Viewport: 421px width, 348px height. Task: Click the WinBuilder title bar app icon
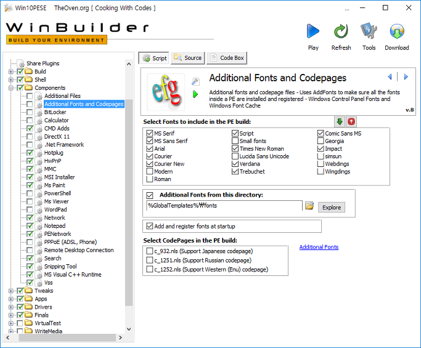point(9,8)
